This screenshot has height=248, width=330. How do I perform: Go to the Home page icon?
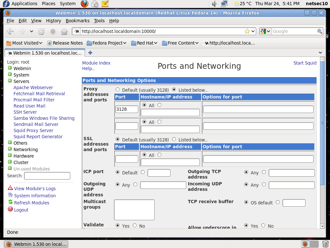pos(64,31)
